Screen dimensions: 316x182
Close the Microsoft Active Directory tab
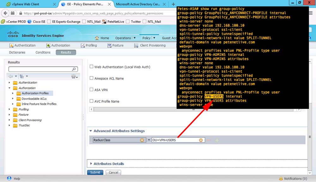pyautogui.click(x=164, y=4)
